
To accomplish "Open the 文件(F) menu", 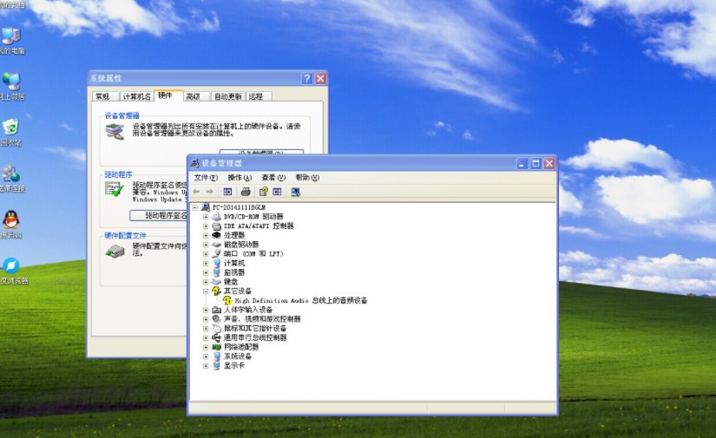I will point(206,178).
